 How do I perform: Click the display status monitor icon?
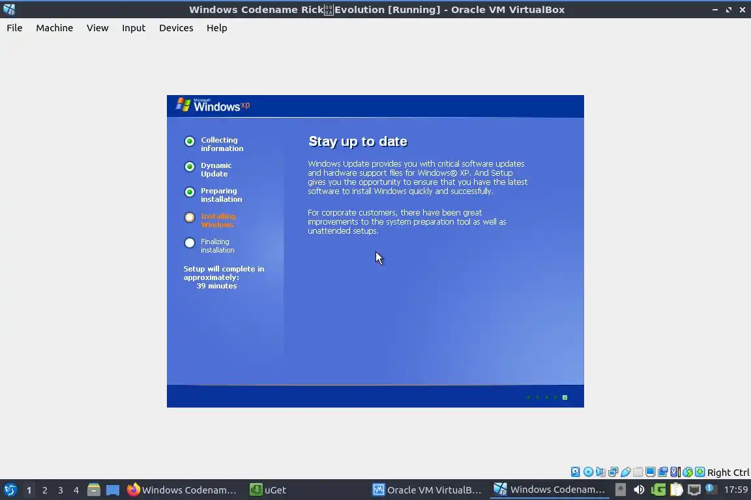[x=650, y=472]
